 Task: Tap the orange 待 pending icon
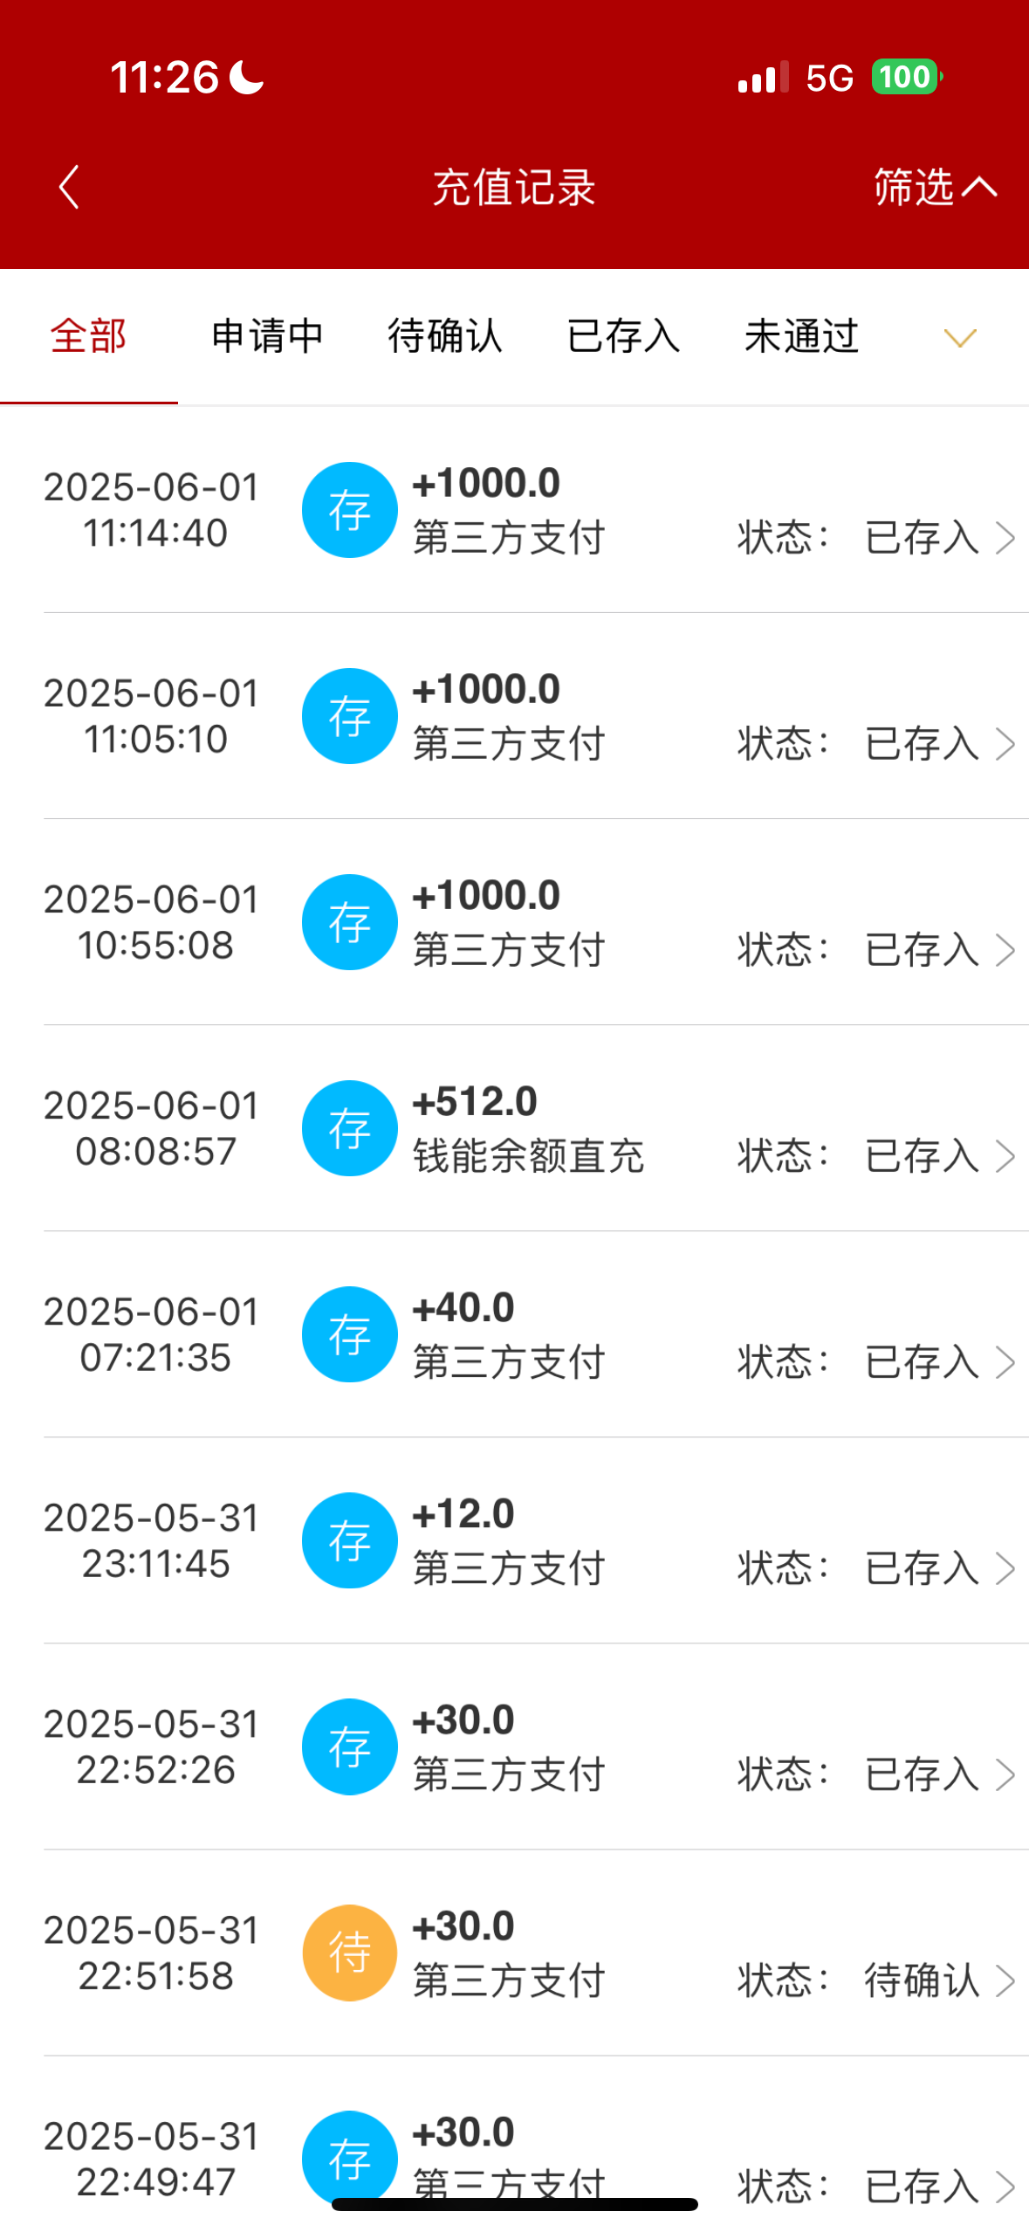pos(349,1953)
